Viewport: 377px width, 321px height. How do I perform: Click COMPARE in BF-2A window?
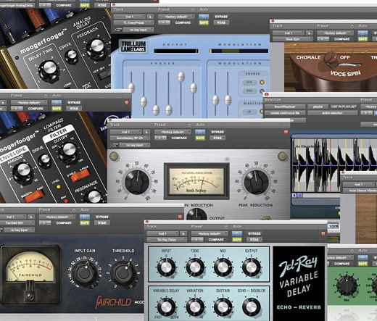point(179,138)
